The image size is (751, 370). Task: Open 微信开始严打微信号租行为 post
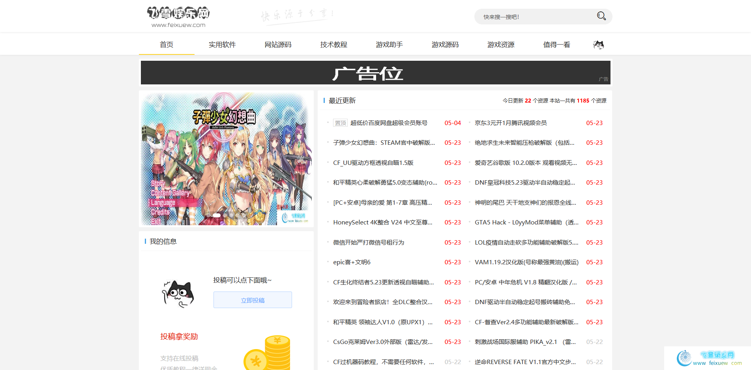click(x=369, y=242)
